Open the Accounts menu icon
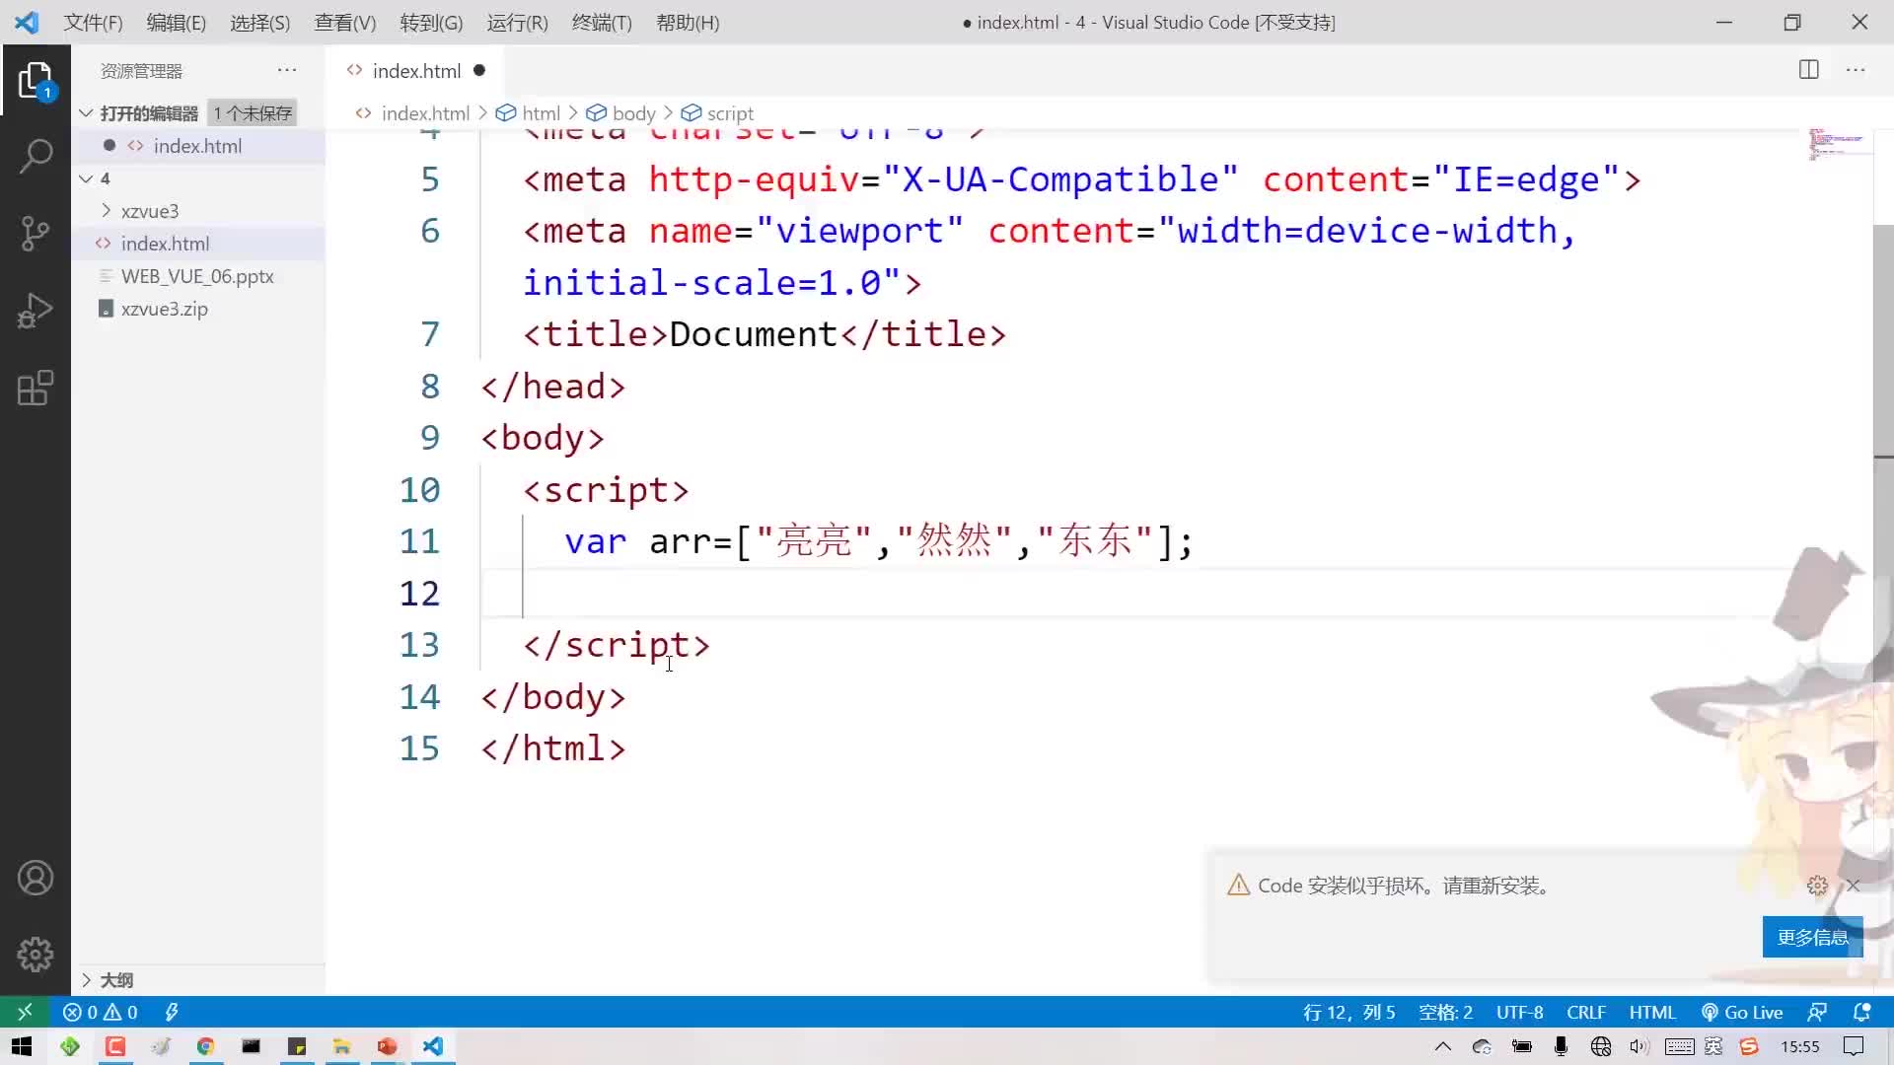The height and width of the screenshot is (1065, 1894). click(x=36, y=878)
